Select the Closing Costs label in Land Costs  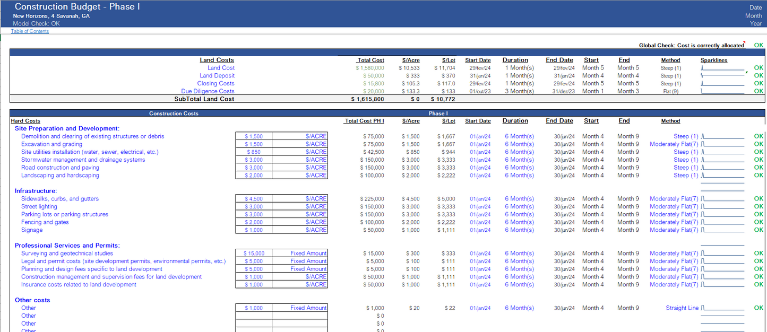[x=216, y=83]
